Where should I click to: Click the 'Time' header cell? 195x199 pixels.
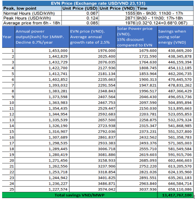(x=165, y=8)
